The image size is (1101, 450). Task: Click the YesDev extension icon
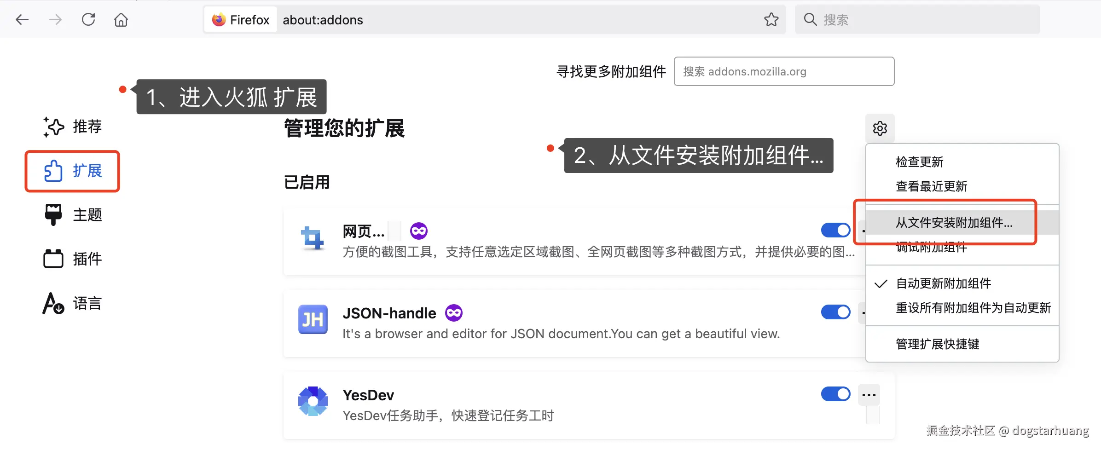(313, 401)
